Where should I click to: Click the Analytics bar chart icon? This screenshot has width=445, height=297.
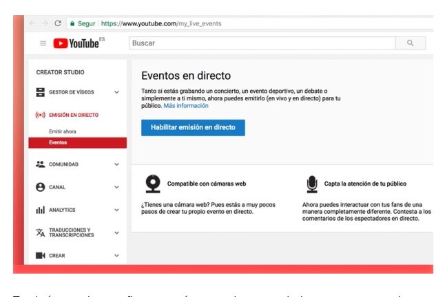pyautogui.click(x=40, y=210)
